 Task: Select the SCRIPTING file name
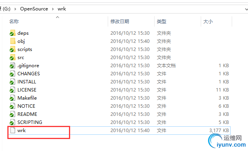click(30, 122)
